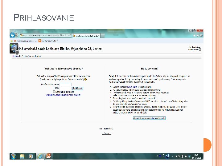Viewport: 222px width, 166px height.
Task: Open Windows Media Player taskbar icon
Action: [x=31, y=156]
